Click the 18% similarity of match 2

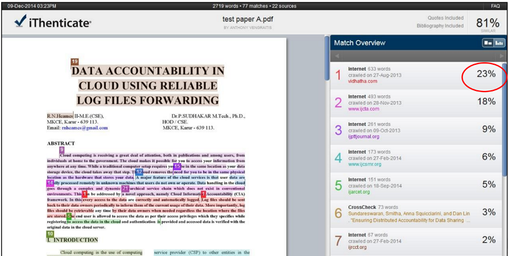(486, 102)
